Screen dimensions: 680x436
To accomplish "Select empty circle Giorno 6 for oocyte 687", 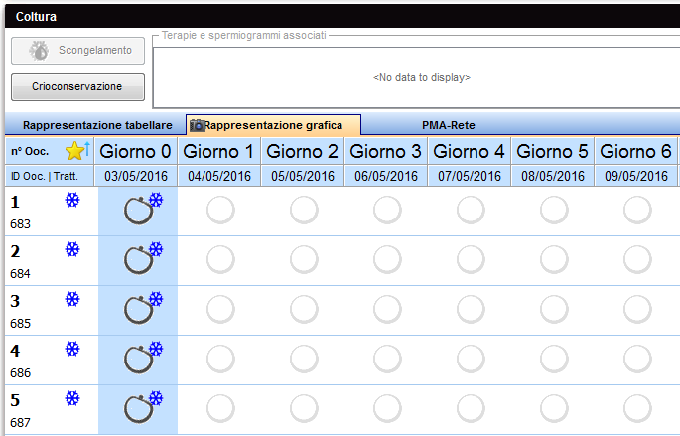I will (x=637, y=408).
